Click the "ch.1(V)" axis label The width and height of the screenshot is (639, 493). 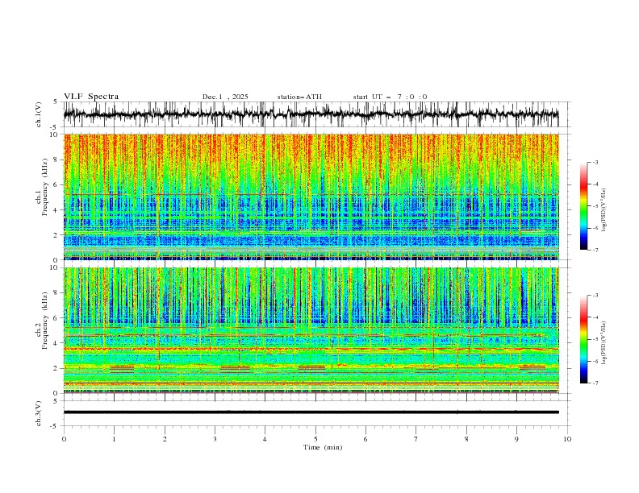pyautogui.click(x=39, y=114)
